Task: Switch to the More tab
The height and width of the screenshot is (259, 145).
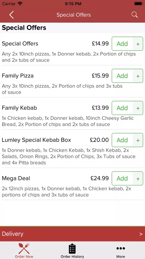Action: pyautogui.click(x=121, y=250)
